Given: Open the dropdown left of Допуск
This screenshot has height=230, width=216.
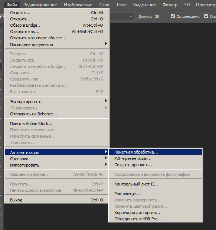Looking at the screenshot, I should 122,17.
